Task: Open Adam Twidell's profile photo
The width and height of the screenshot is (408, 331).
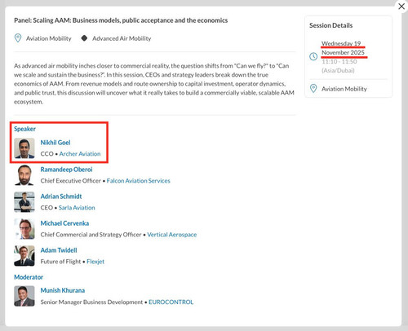Action: point(24,256)
